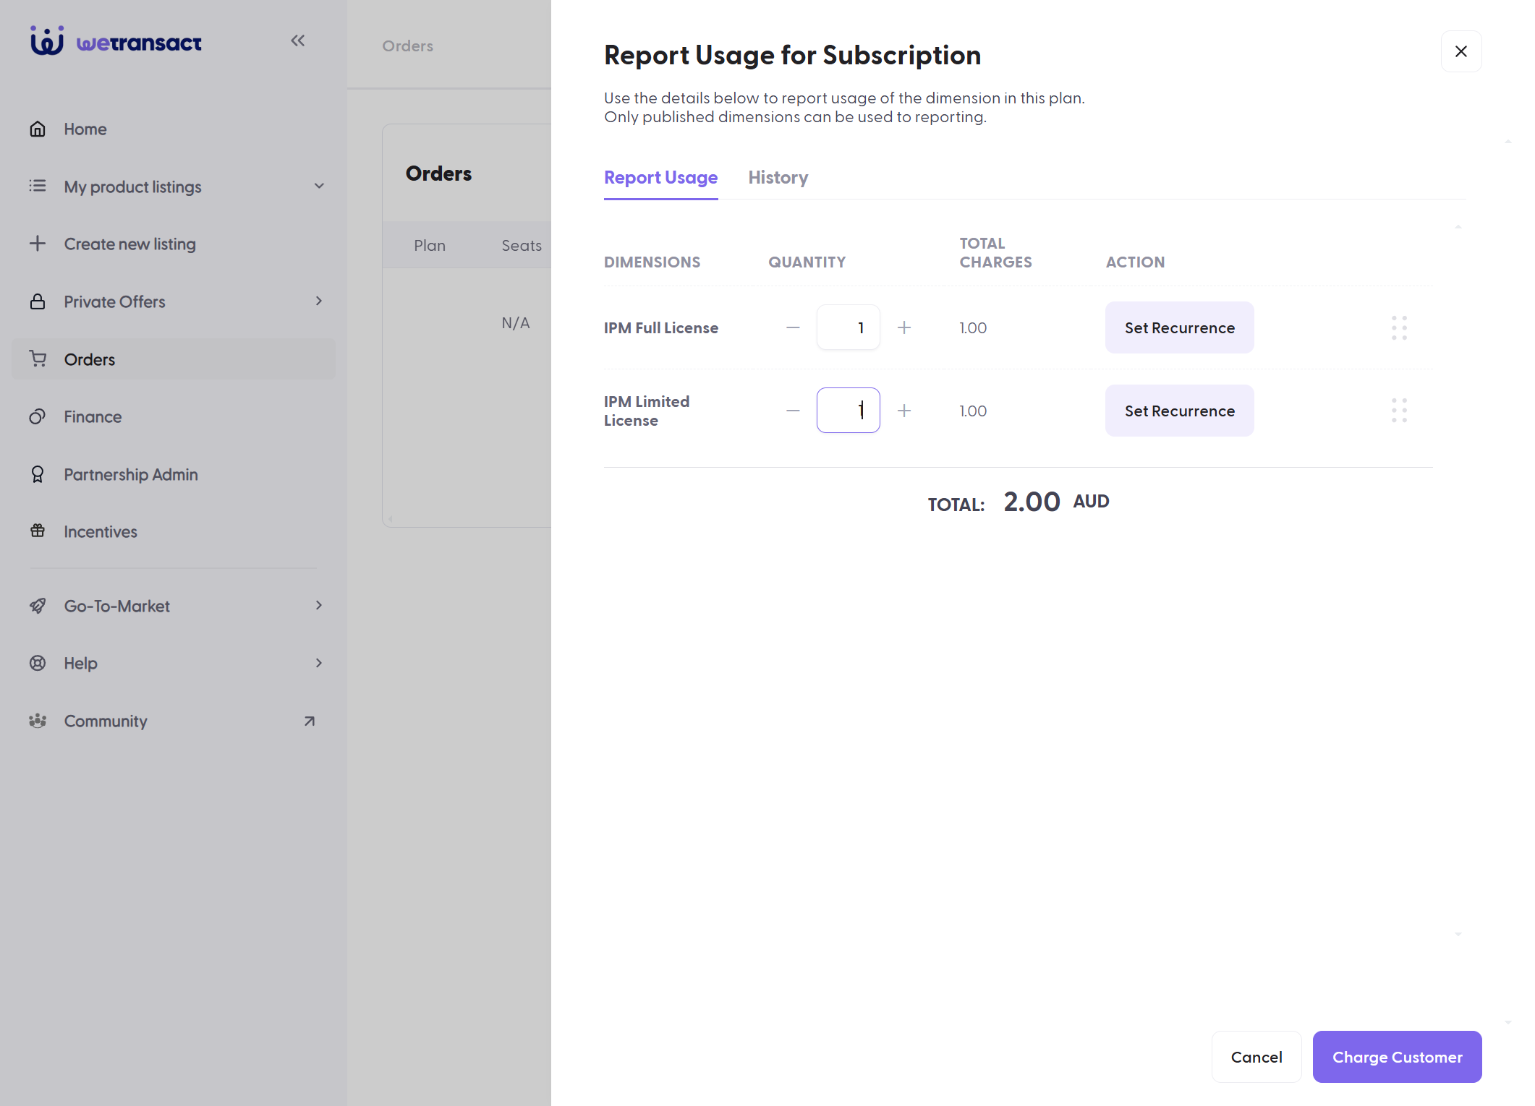Open Incentives in sidebar
Image resolution: width=1535 pixels, height=1106 pixels.
click(x=174, y=531)
